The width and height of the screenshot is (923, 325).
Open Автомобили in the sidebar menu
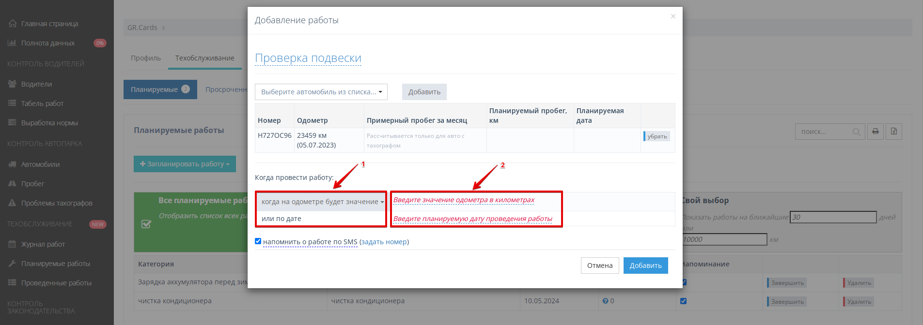click(x=40, y=164)
